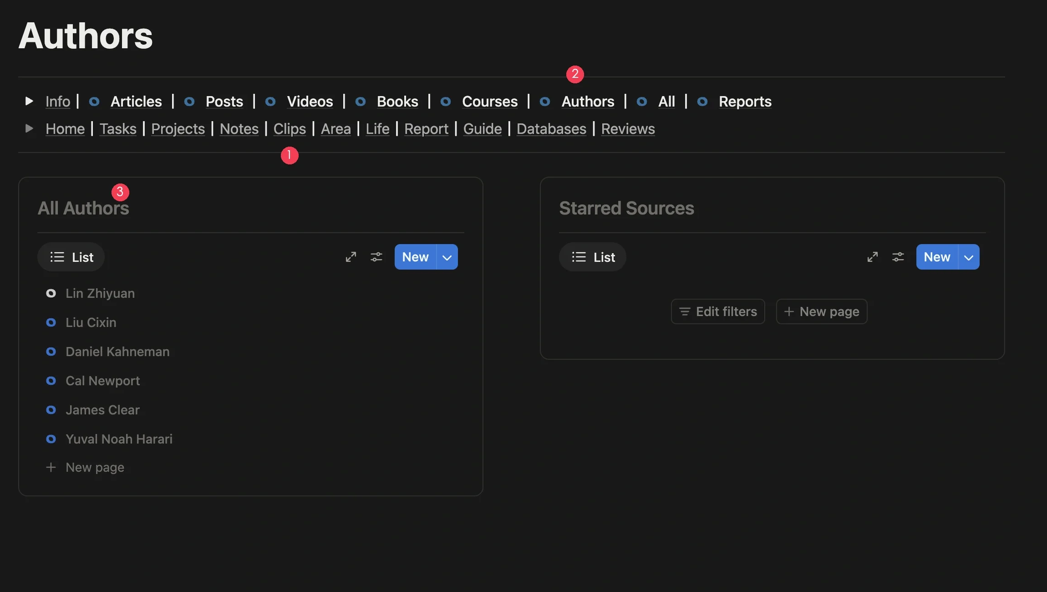Expand the Info toggle triangle
The height and width of the screenshot is (592, 1047).
(29, 101)
